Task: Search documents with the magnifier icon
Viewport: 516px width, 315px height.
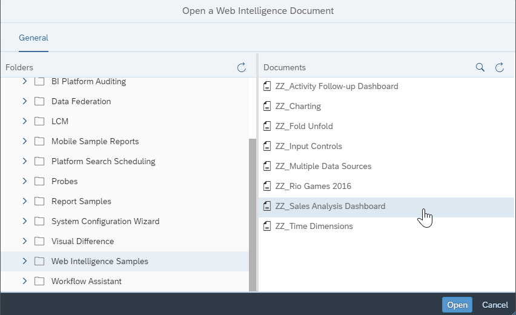Action: click(480, 67)
